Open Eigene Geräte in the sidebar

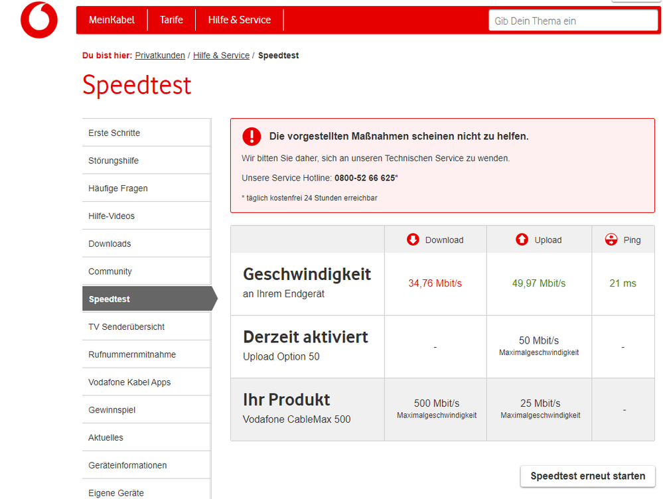146,490
